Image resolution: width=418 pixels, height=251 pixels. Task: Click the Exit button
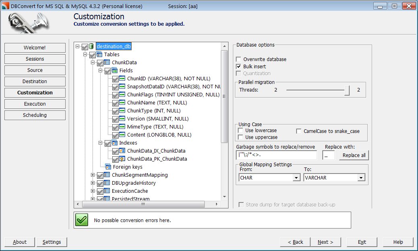point(362,242)
